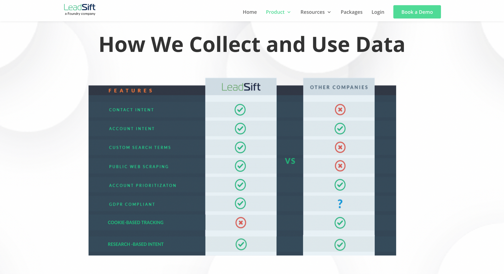Click LeadSift check icon for GDPR Compliant
This screenshot has height=274, width=504.
click(x=240, y=203)
